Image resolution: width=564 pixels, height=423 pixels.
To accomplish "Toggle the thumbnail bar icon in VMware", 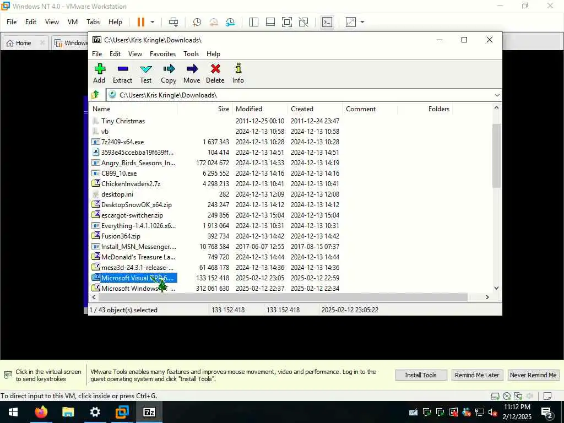I will [x=270, y=22].
